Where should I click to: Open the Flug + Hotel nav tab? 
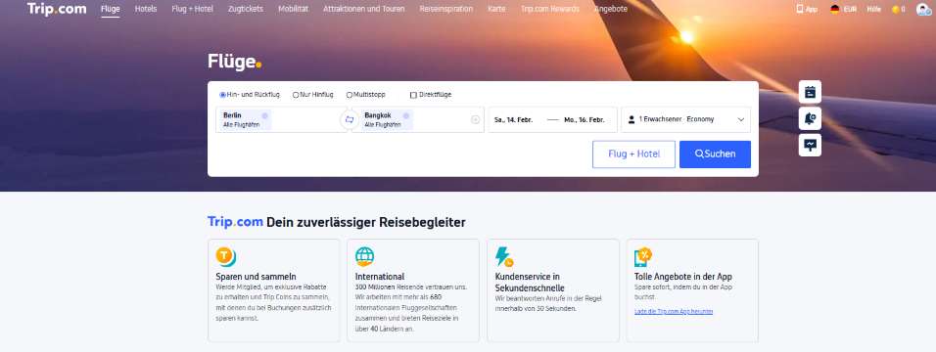point(192,9)
